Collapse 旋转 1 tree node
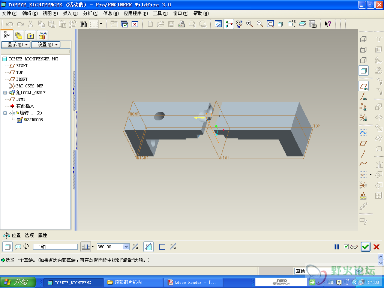The height and width of the screenshot is (288, 384). coord(5,113)
